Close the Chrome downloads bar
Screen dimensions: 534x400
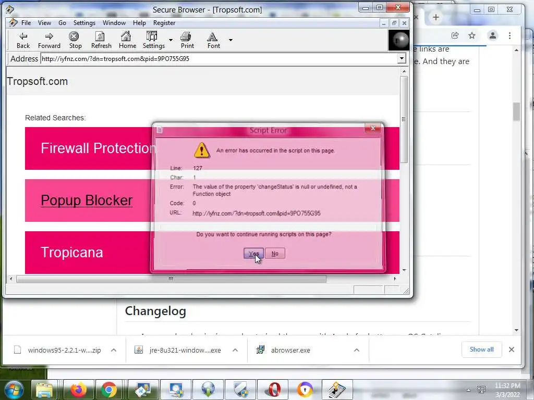pyautogui.click(x=511, y=349)
